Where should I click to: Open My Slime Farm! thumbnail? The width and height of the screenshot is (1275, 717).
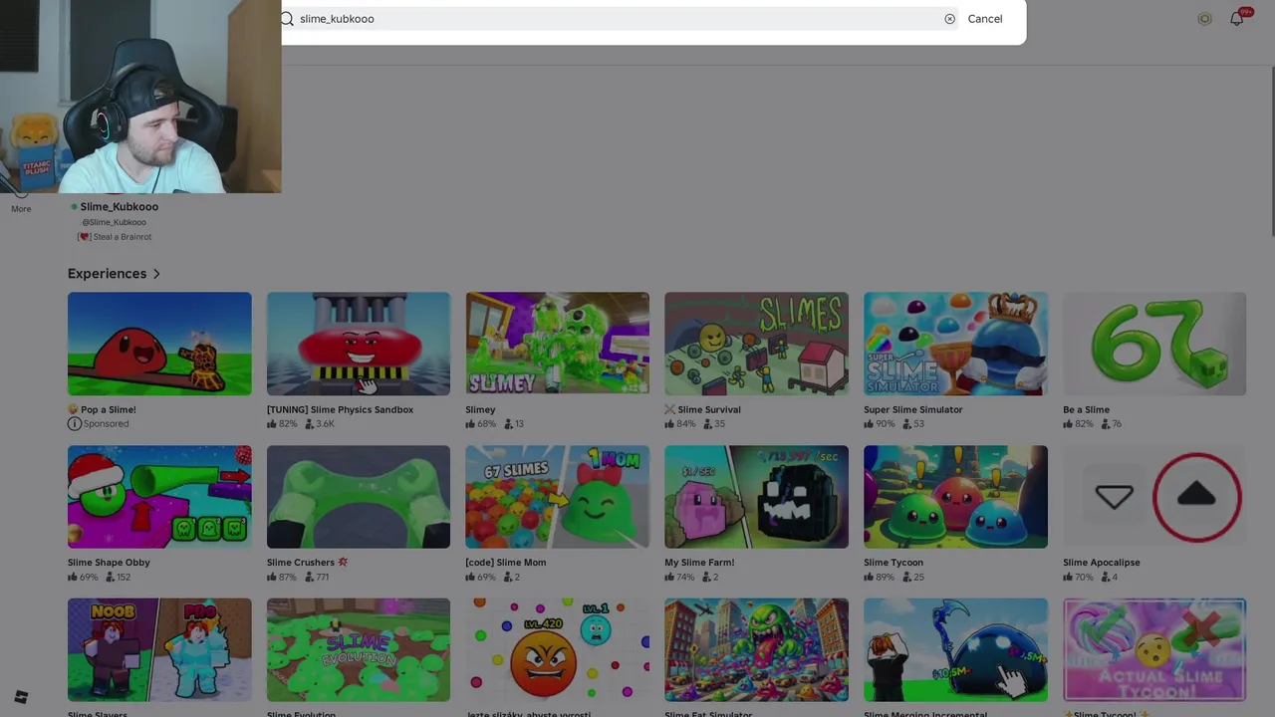point(756,497)
